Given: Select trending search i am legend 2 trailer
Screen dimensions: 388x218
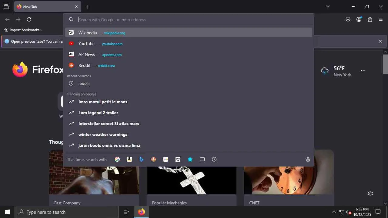Looking at the screenshot, I should click(189, 113).
